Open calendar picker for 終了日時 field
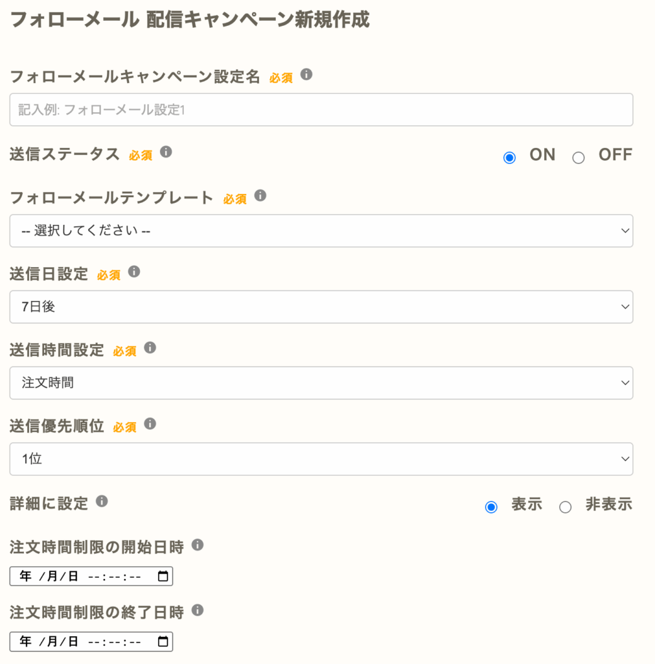 point(163,642)
